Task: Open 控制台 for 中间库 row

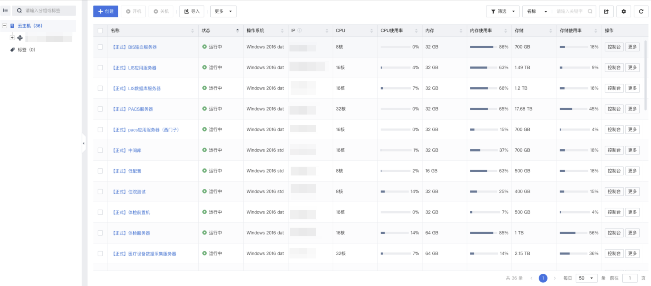Action: pyautogui.click(x=614, y=150)
